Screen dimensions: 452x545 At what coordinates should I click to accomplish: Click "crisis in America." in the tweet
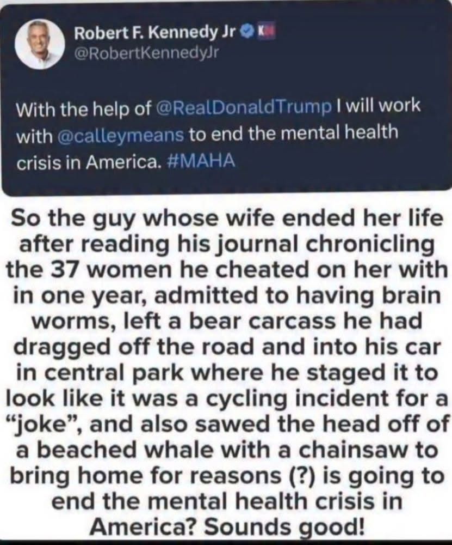pos(89,162)
